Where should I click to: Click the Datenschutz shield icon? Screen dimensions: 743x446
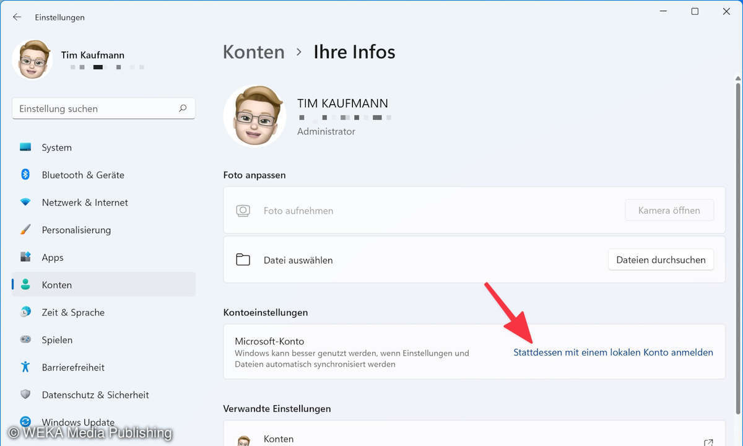tap(25, 395)
